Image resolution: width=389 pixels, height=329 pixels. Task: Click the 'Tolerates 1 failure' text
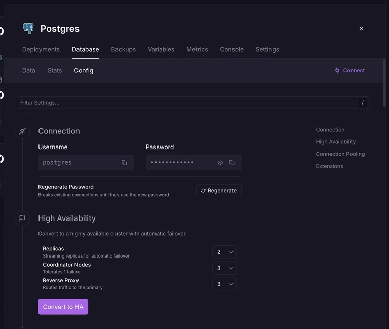click(x=61, y=272)
